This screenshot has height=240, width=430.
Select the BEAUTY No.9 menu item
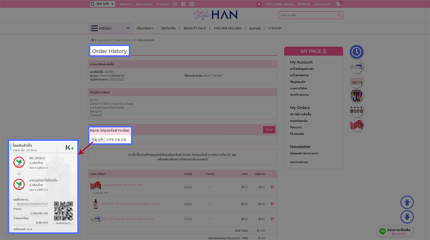pos(195,28)
